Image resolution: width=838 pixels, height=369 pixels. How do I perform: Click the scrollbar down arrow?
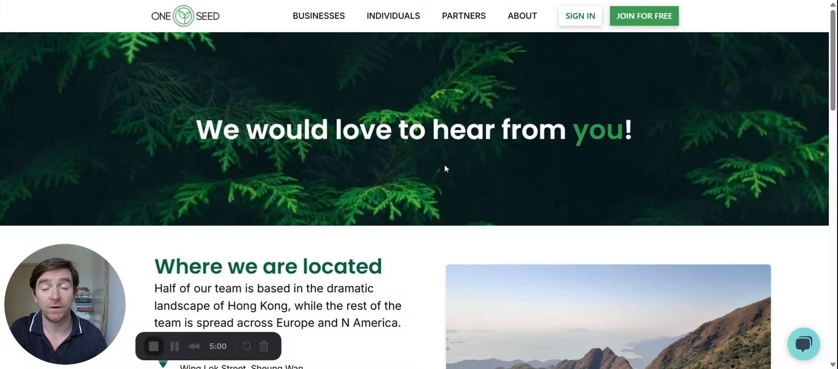(833, 364)
